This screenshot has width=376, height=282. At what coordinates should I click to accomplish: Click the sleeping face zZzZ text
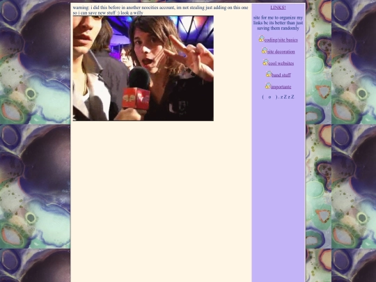coord(278,97)
